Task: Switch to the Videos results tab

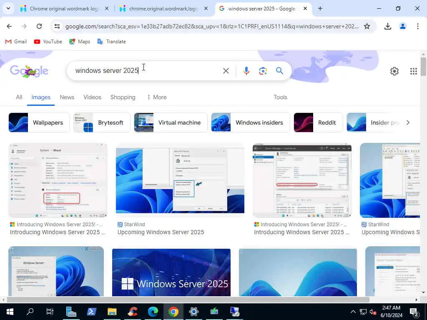Action: (92, 97)
